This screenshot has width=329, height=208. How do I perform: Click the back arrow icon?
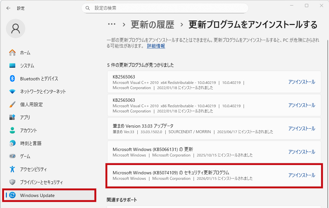[x=8, y=8]
